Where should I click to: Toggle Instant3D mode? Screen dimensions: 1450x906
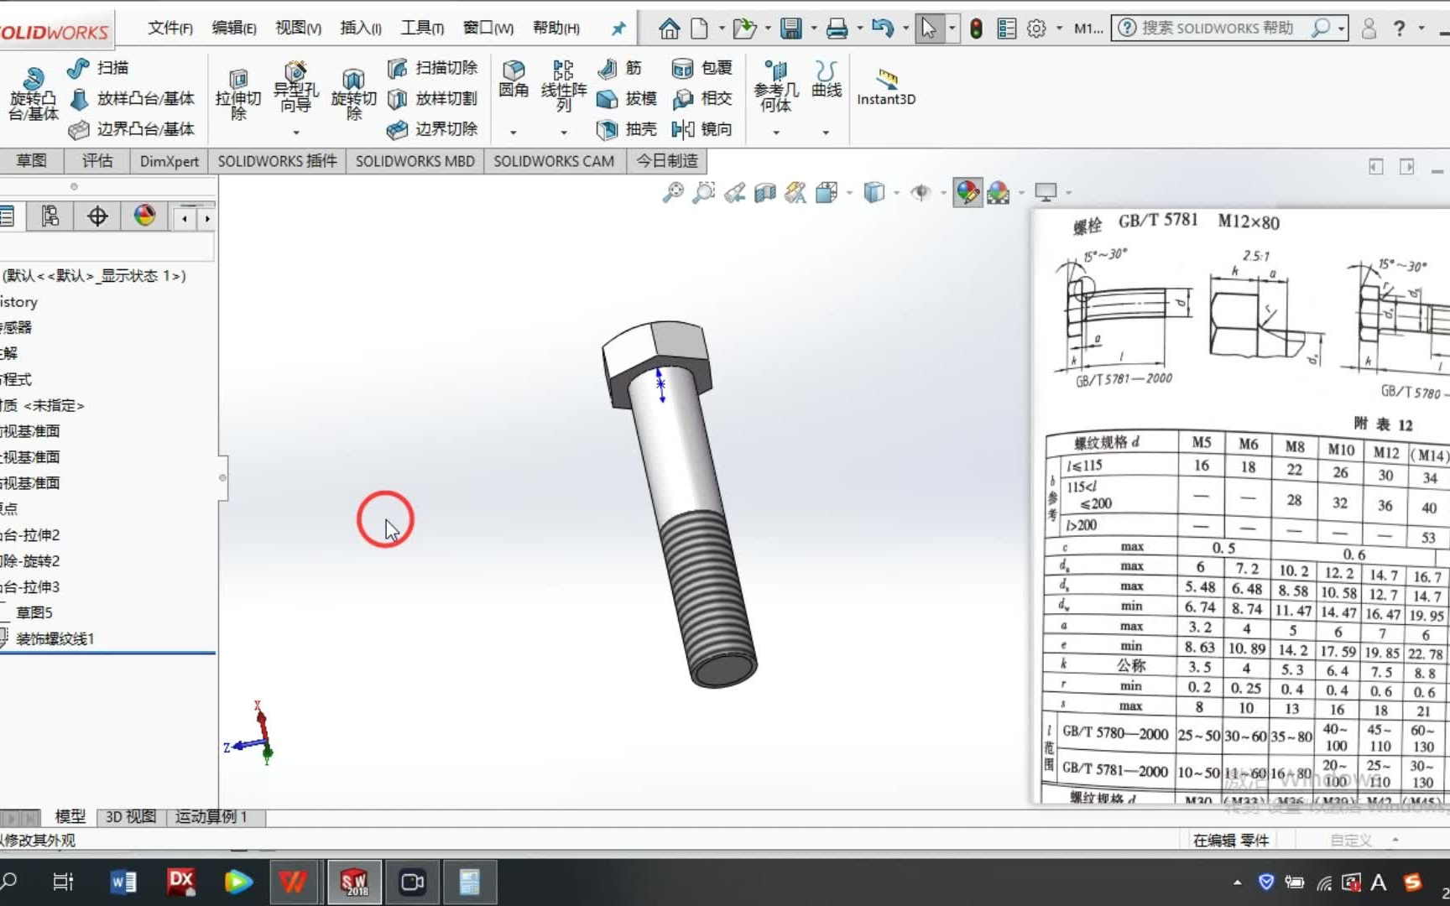point(886,87)
